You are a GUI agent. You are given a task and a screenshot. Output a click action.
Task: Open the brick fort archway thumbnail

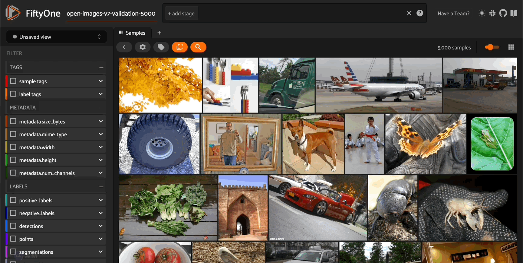tap(243, 208)
